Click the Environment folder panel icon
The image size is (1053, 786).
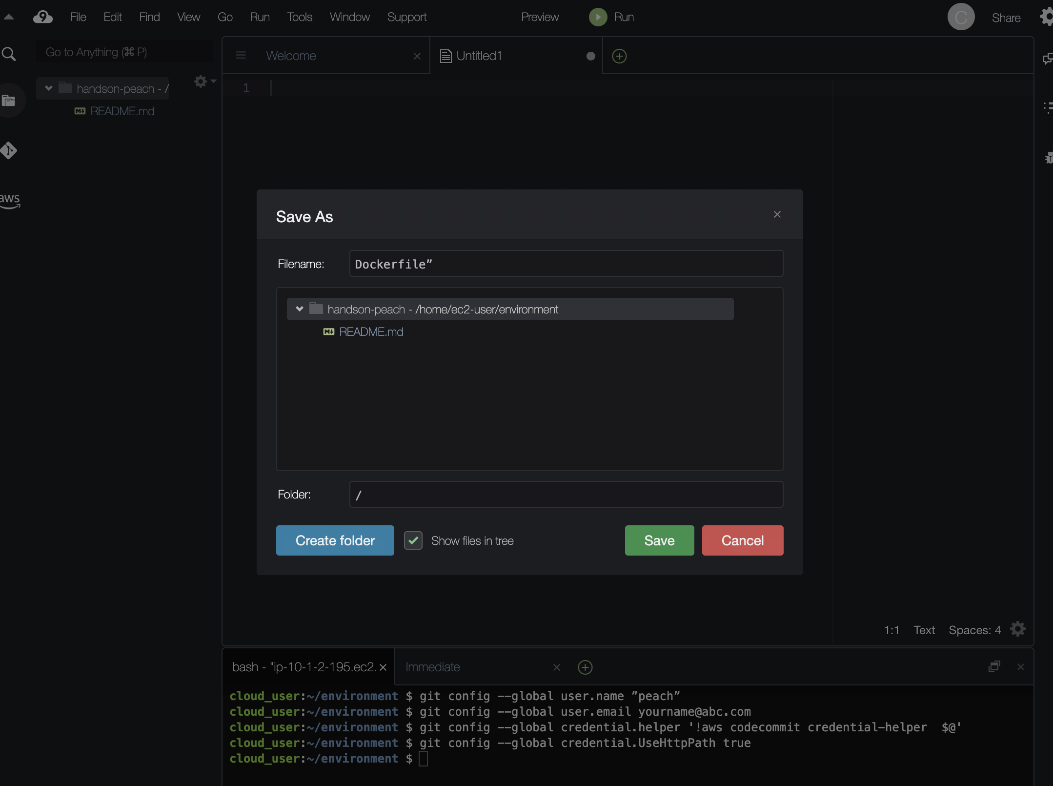tap(9, 101)
